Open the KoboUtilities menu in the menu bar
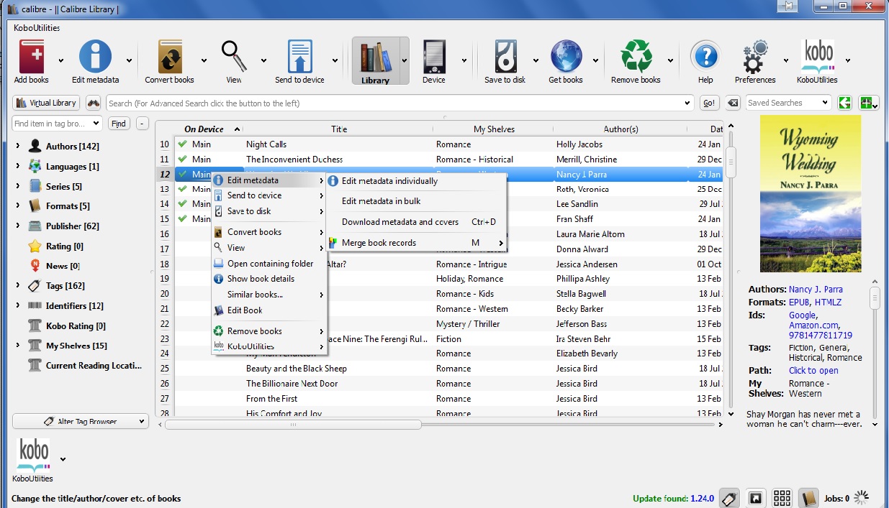The width and height of the screenshot is (889, 508). point(37,28)
